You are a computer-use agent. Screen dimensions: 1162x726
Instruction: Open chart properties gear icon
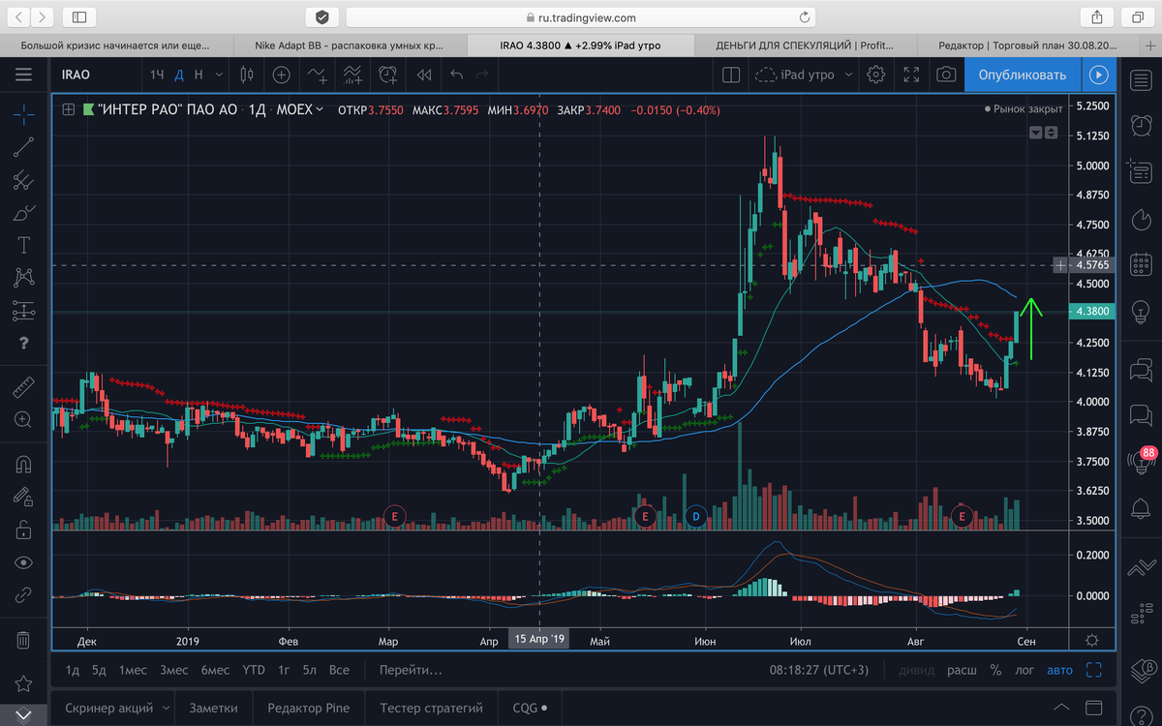pos(876,75)
